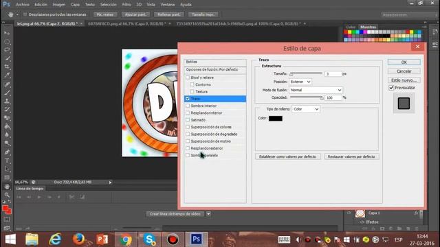Enable Contorno checkbox

[x=192, y=84]
